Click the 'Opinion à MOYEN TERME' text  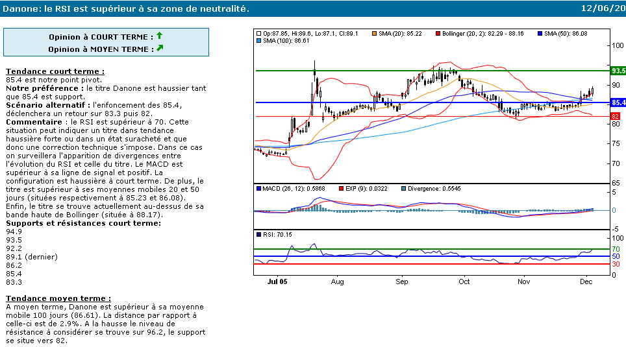[x=101, y=49]
